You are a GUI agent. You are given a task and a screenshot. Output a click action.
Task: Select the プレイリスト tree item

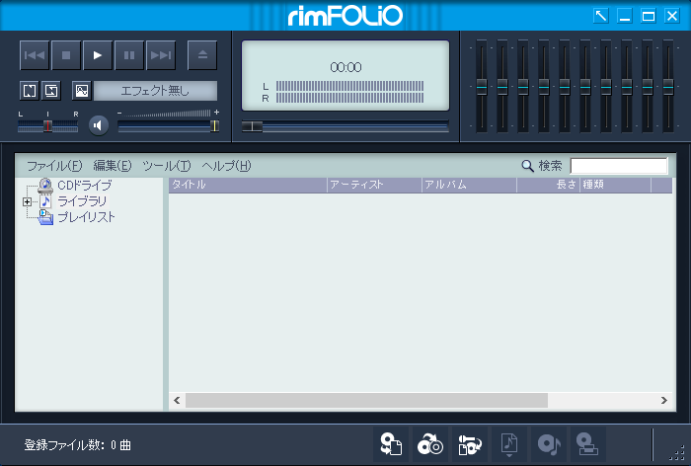click(x=87, y=217)
